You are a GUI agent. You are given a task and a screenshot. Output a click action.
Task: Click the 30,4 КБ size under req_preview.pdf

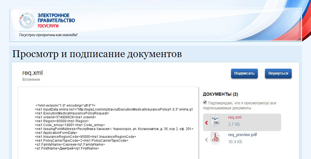coord(235,142)
